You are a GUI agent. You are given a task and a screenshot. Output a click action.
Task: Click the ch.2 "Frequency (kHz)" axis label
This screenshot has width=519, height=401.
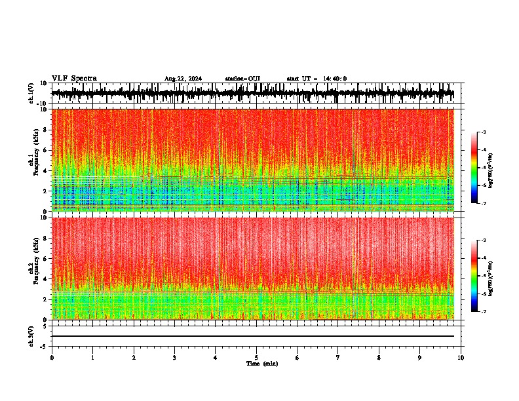point(37,261)
